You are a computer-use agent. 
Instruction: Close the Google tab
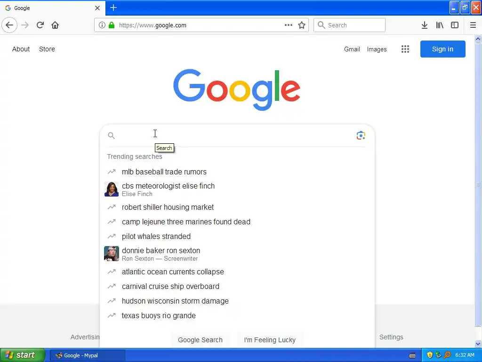[x=97, y=8]
